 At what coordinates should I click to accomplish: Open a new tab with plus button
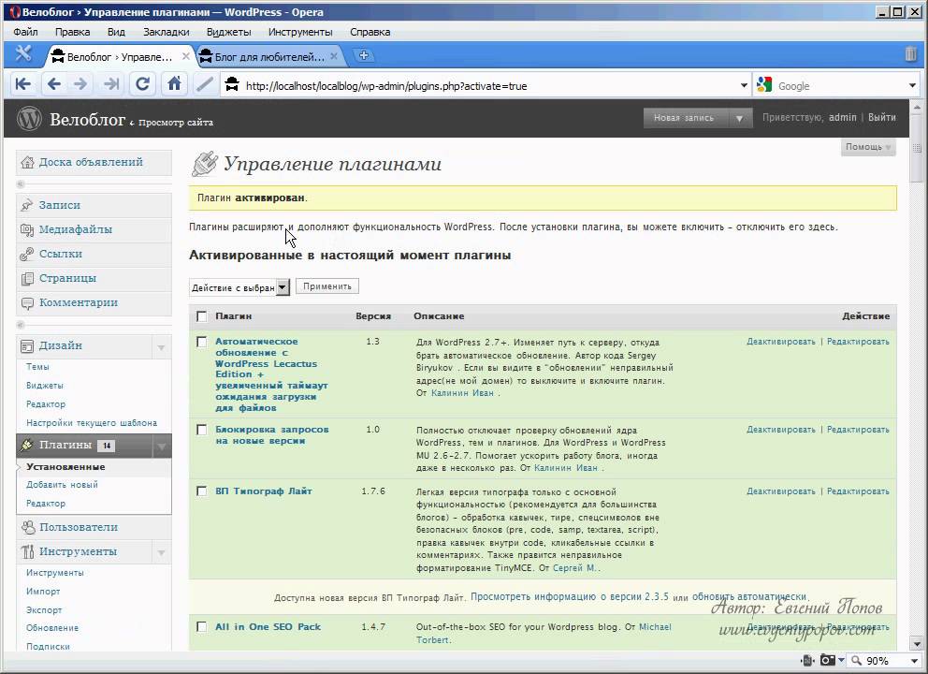click(x=364, y=55)
